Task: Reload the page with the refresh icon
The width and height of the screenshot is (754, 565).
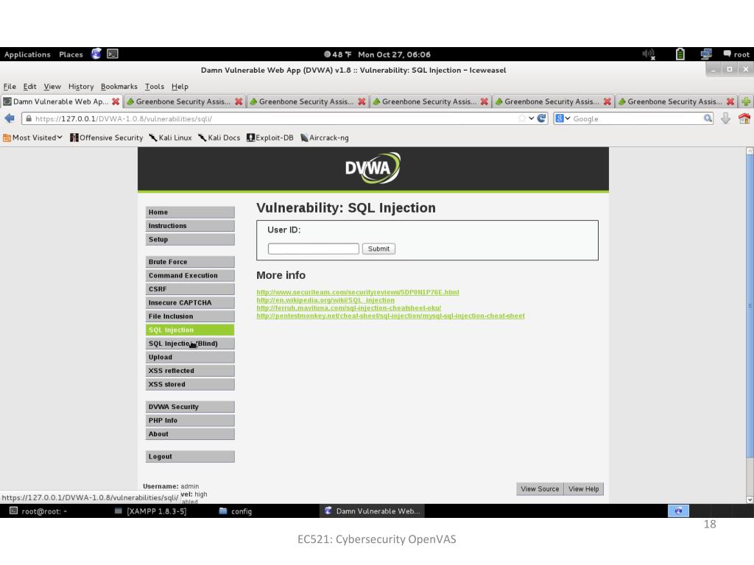Action: 541,118
